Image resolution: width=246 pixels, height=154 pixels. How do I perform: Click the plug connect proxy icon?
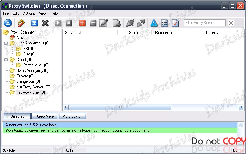click(x=141, y=23)
